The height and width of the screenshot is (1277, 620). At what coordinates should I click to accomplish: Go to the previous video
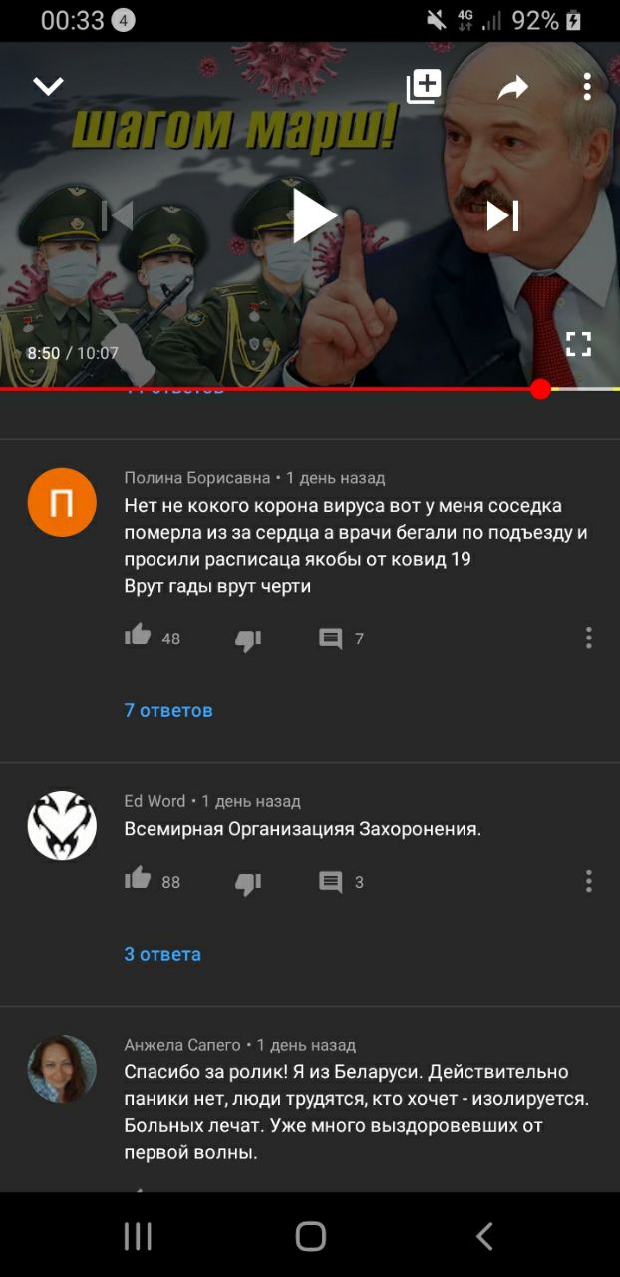click(x=118, y=215)
